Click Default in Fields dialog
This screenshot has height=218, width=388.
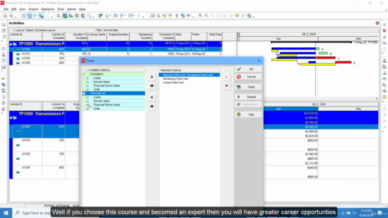[x=249, y=97]
